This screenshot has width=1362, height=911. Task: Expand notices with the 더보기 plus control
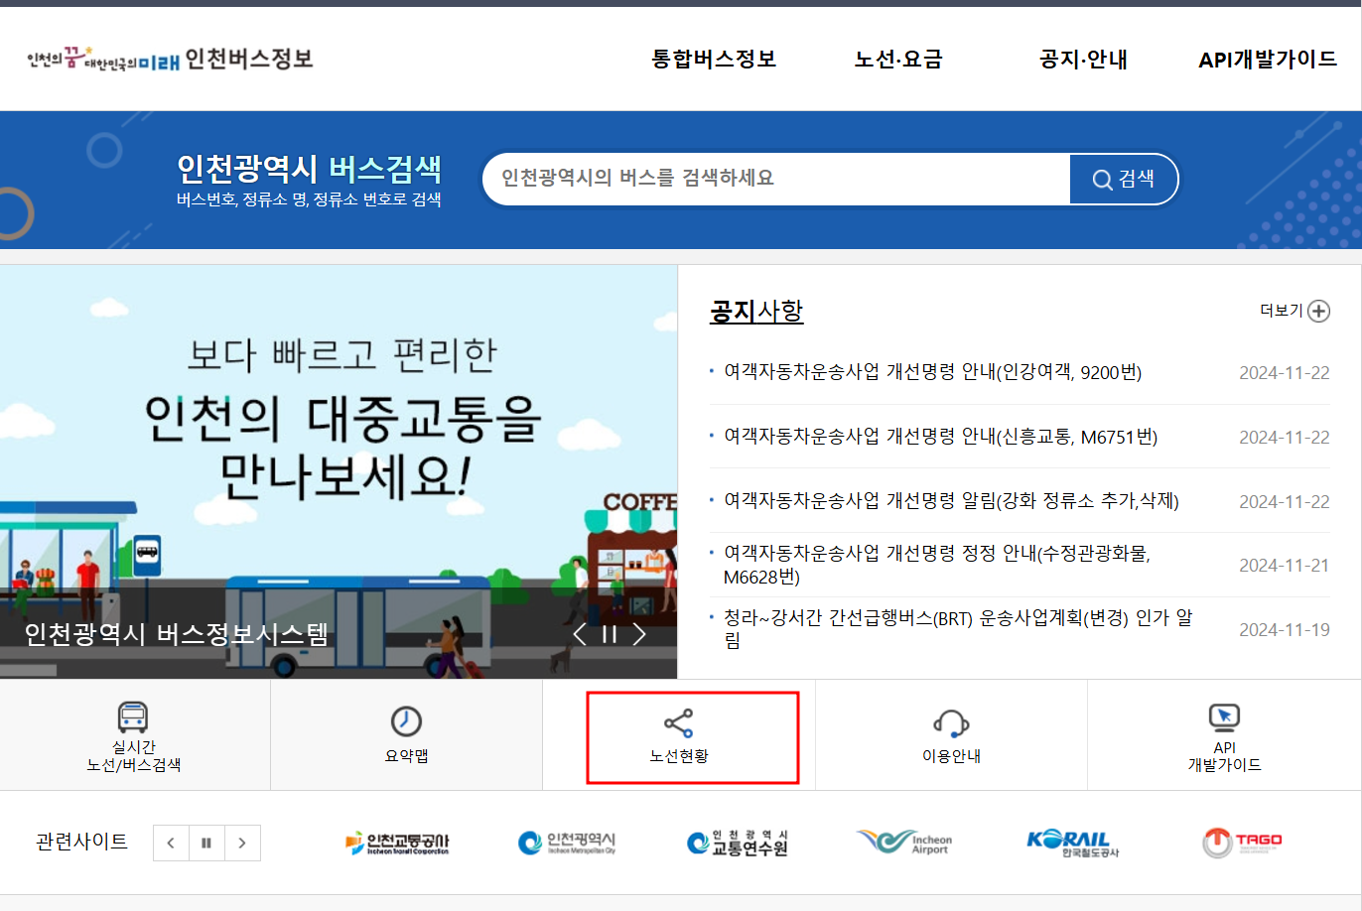(1319, 311)
